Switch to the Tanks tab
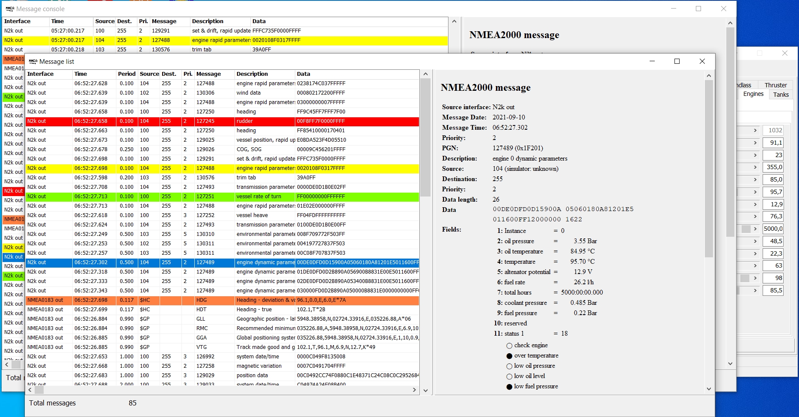Viewport: 799px width, 417px height. point(781,95)
